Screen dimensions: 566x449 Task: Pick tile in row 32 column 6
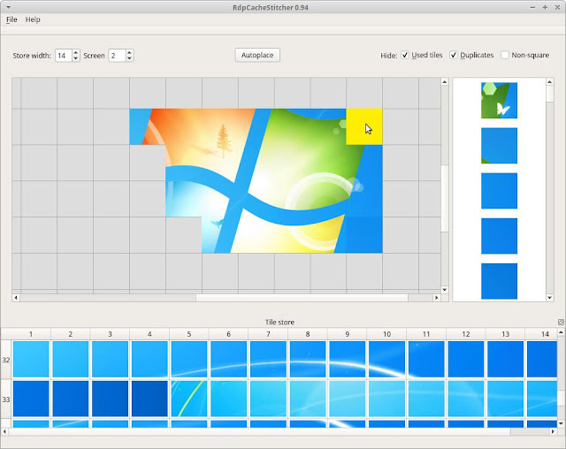point(229,359)
